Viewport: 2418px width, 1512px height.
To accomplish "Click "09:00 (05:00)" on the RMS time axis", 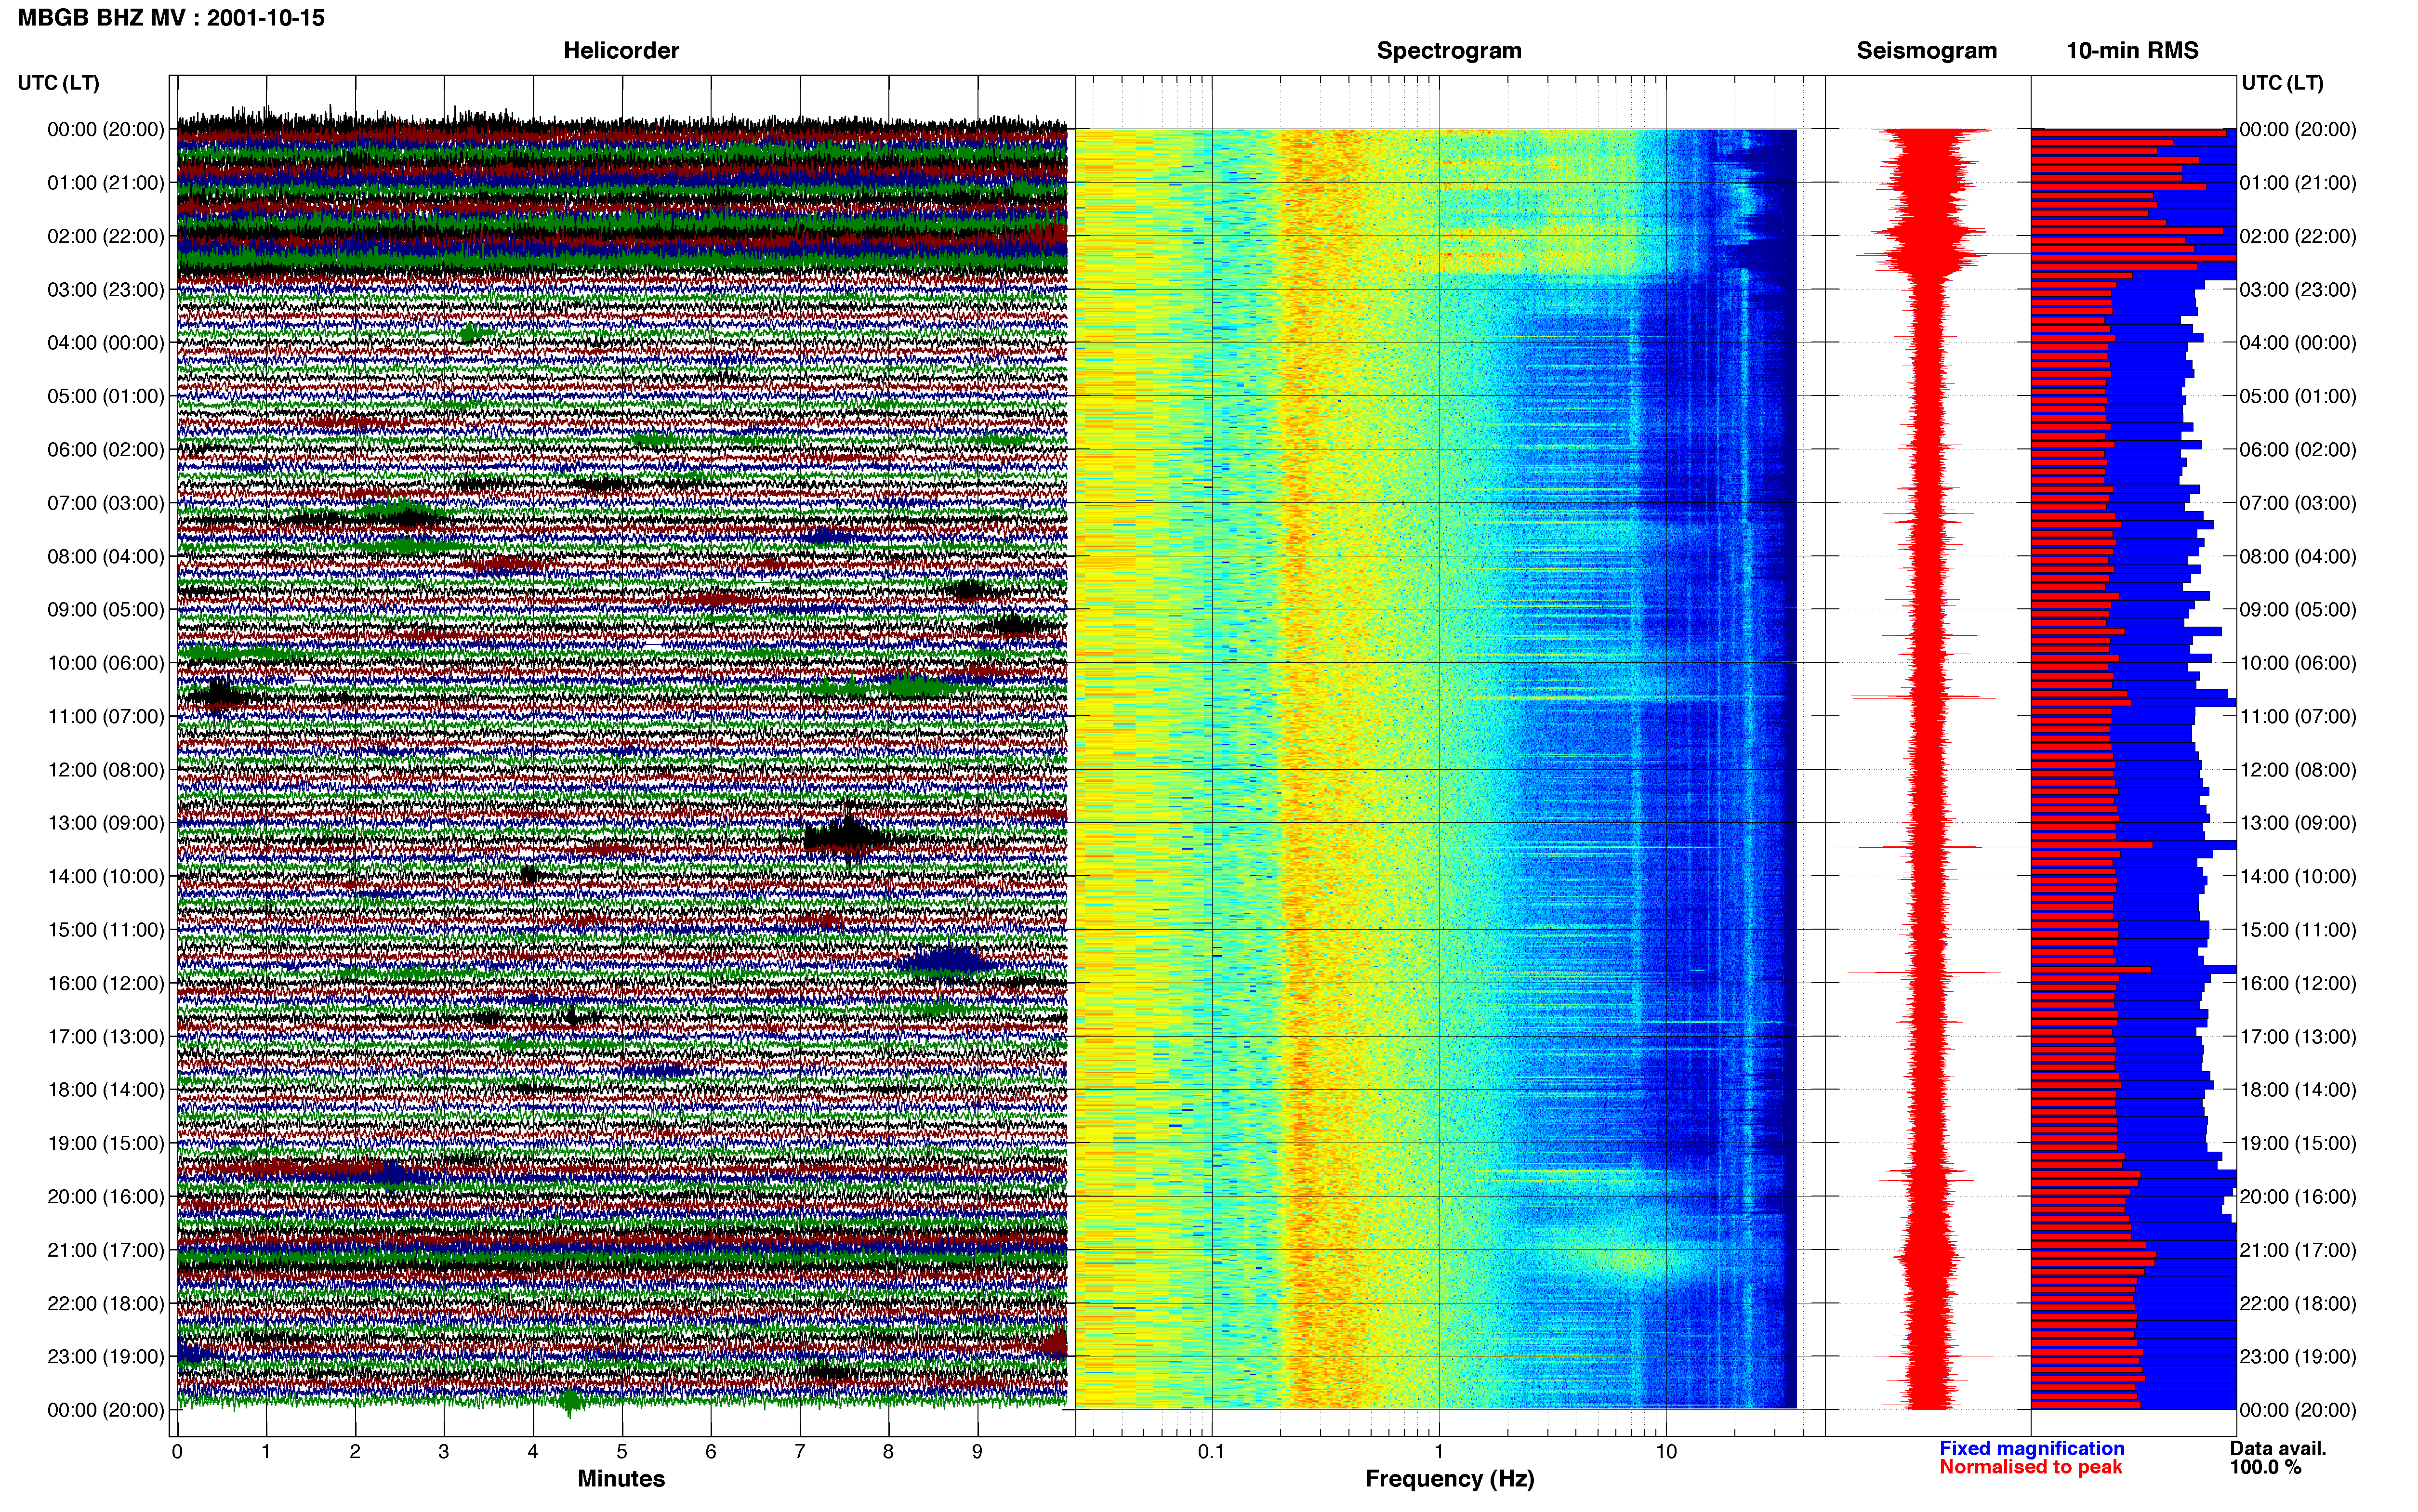I will click(x=2297, y=610).
